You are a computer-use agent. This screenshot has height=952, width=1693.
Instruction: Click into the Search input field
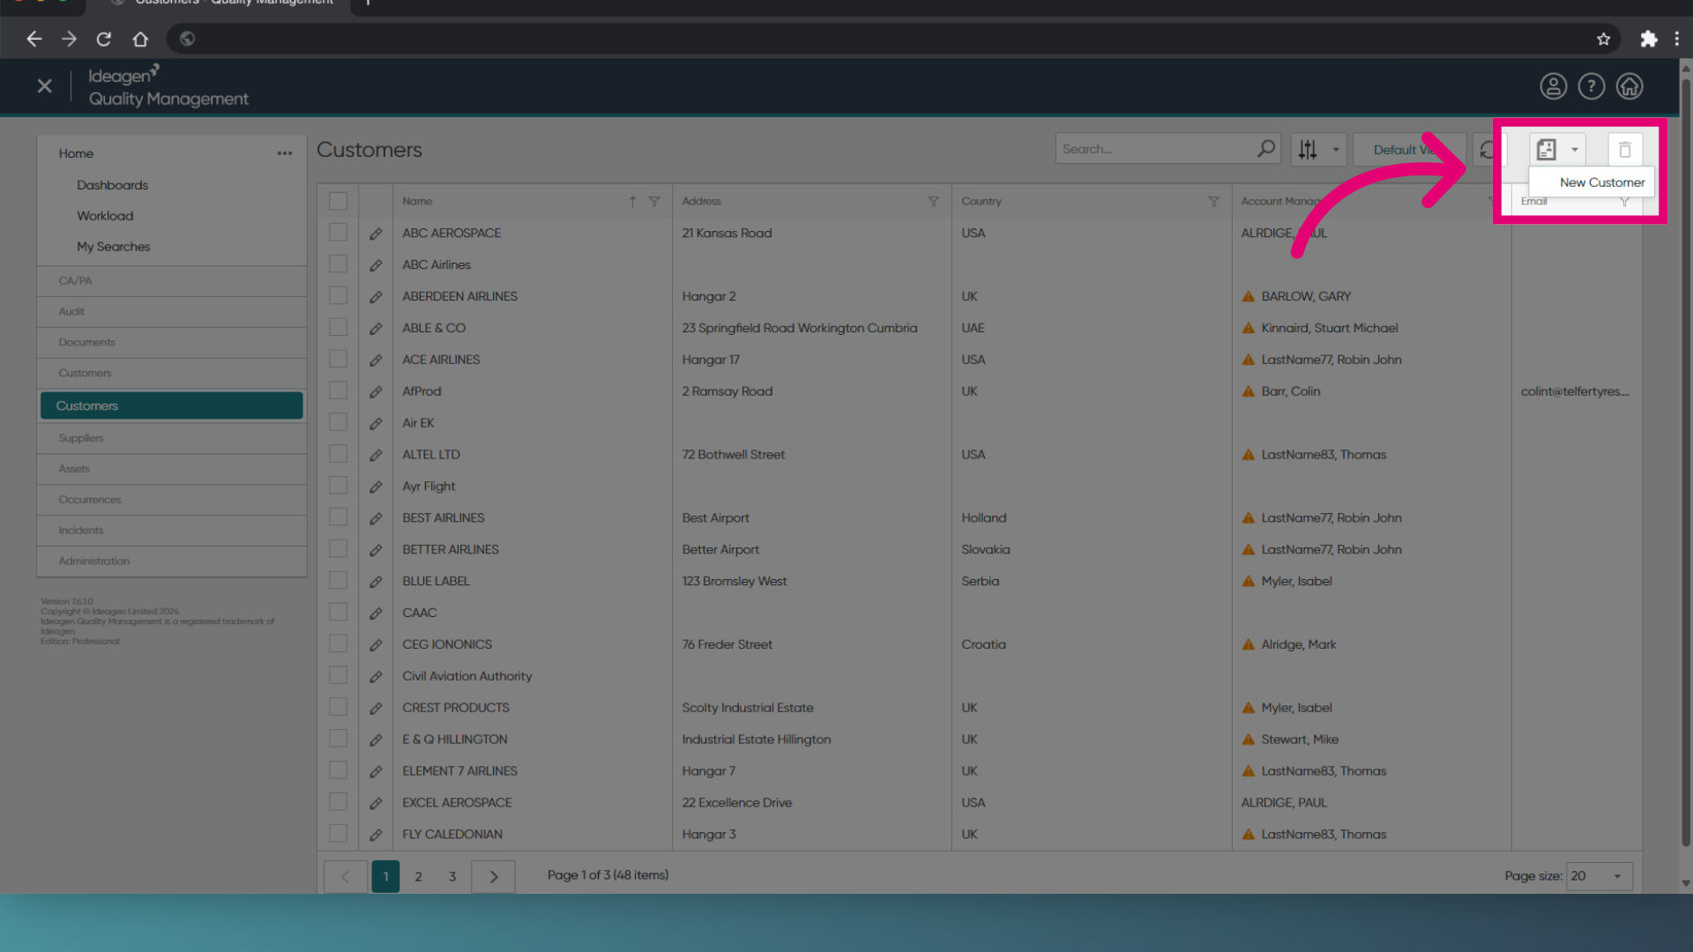[x=1157, y=149]
